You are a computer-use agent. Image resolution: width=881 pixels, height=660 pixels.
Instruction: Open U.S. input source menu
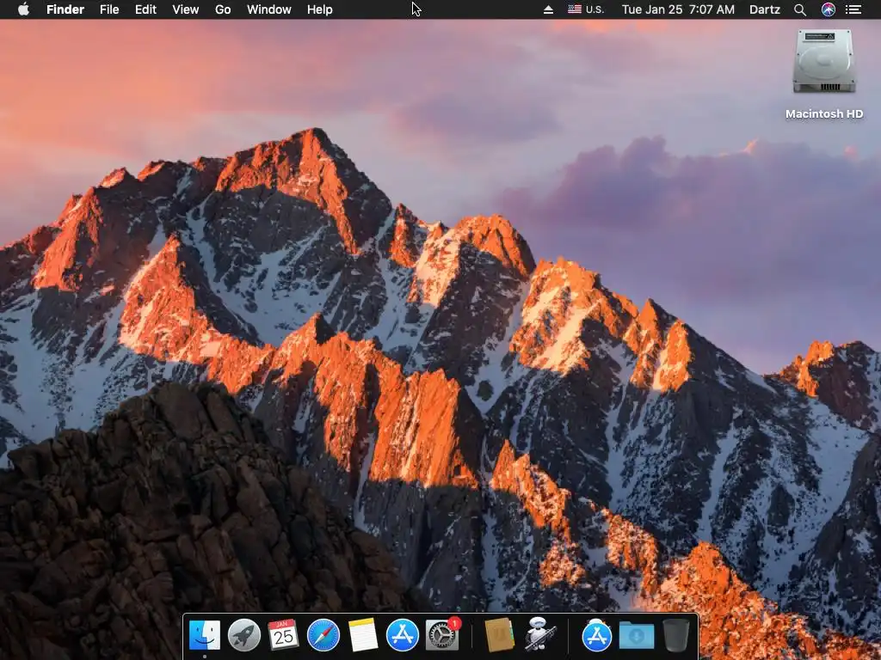(x=585, y=9)
